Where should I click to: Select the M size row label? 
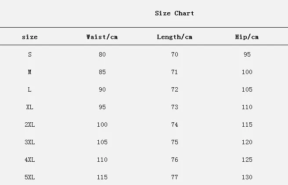[29, 72]
